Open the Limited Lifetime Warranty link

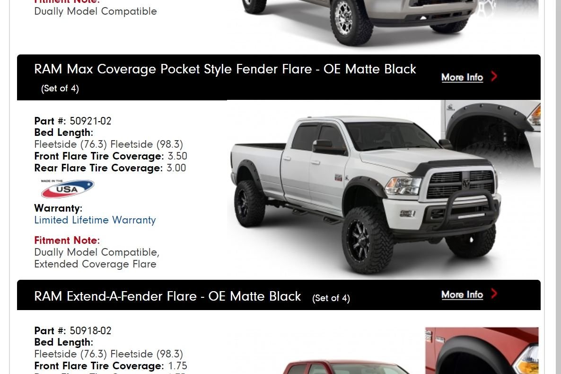[95, 220]
